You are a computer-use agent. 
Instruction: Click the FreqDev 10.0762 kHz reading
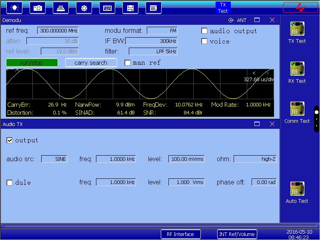coord(173,105)
